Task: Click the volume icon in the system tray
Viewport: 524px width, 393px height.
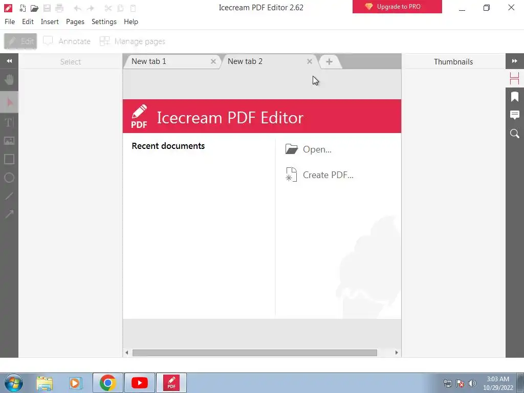Action: coord(472,383)
